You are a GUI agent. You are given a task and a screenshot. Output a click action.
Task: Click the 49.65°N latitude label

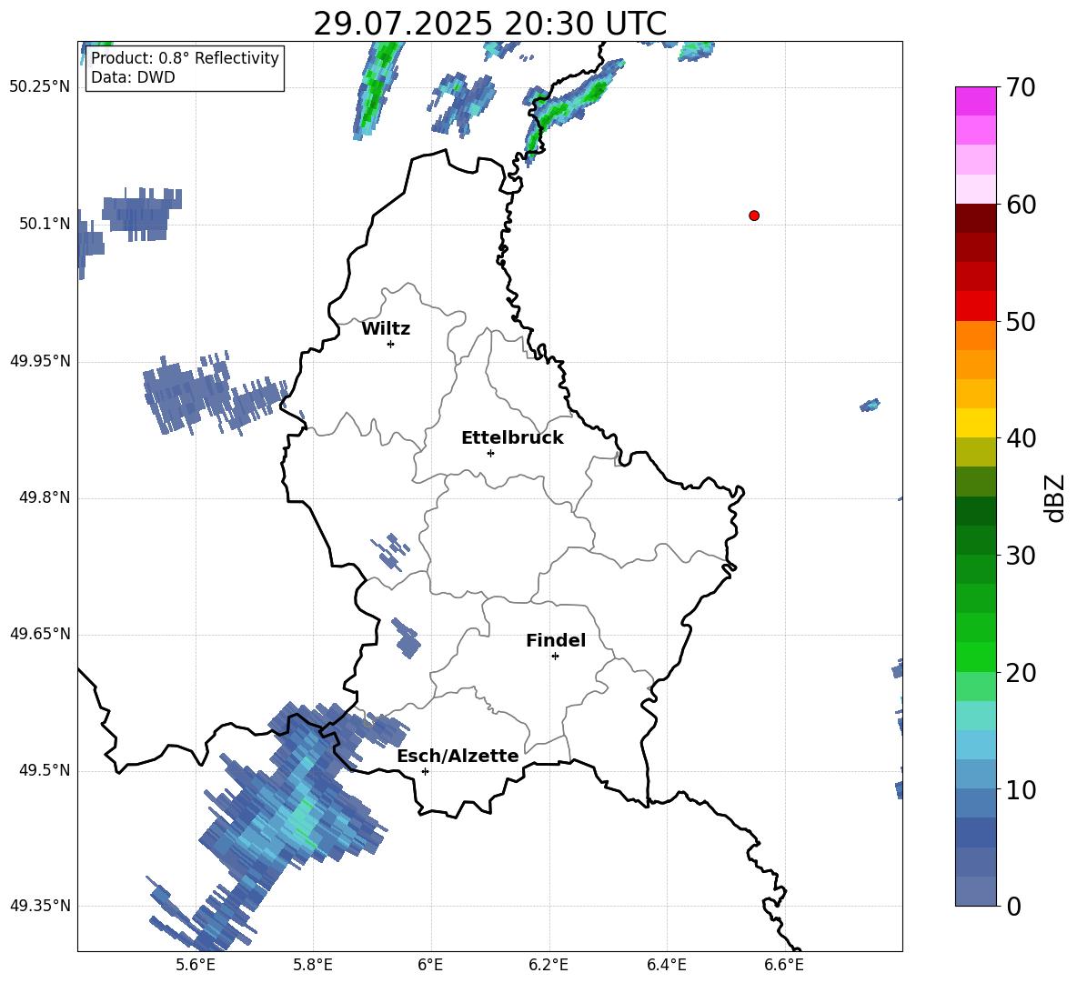click(x=40, y=634)
